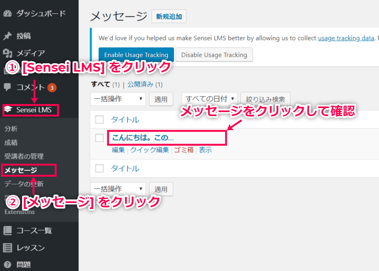Click the pushpin icon beside 投稿
379x271 pixels.
pos(8,36)
